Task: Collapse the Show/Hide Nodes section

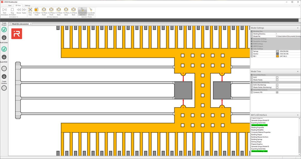Action: click(252, 75)
